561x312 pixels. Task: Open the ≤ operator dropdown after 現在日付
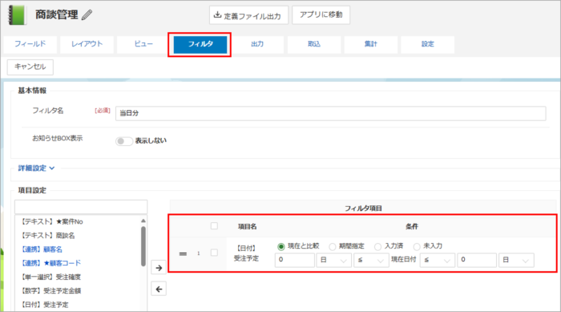pos(438,260)
